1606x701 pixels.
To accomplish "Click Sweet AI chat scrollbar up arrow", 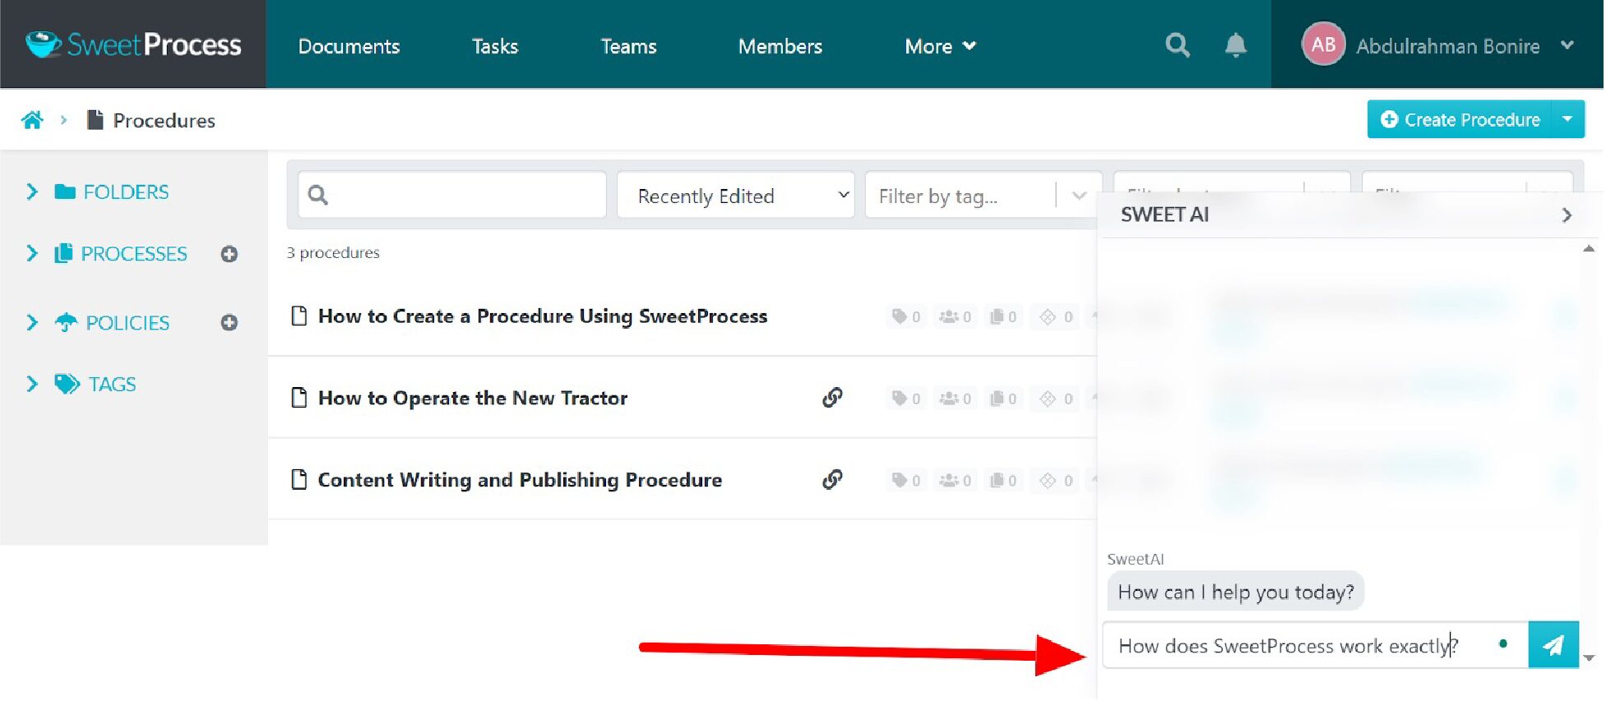I will point(1589,248).
